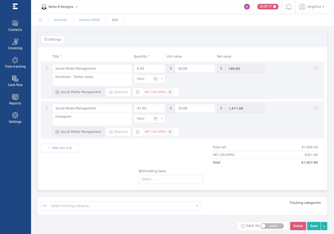Go to the Invoices breadcrumb

(x=61, y=20)
